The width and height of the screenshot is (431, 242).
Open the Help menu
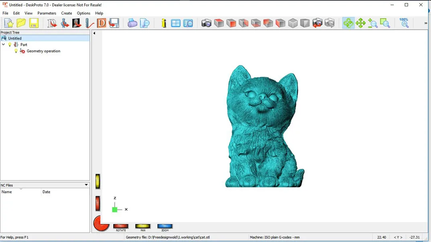(99, 13)
